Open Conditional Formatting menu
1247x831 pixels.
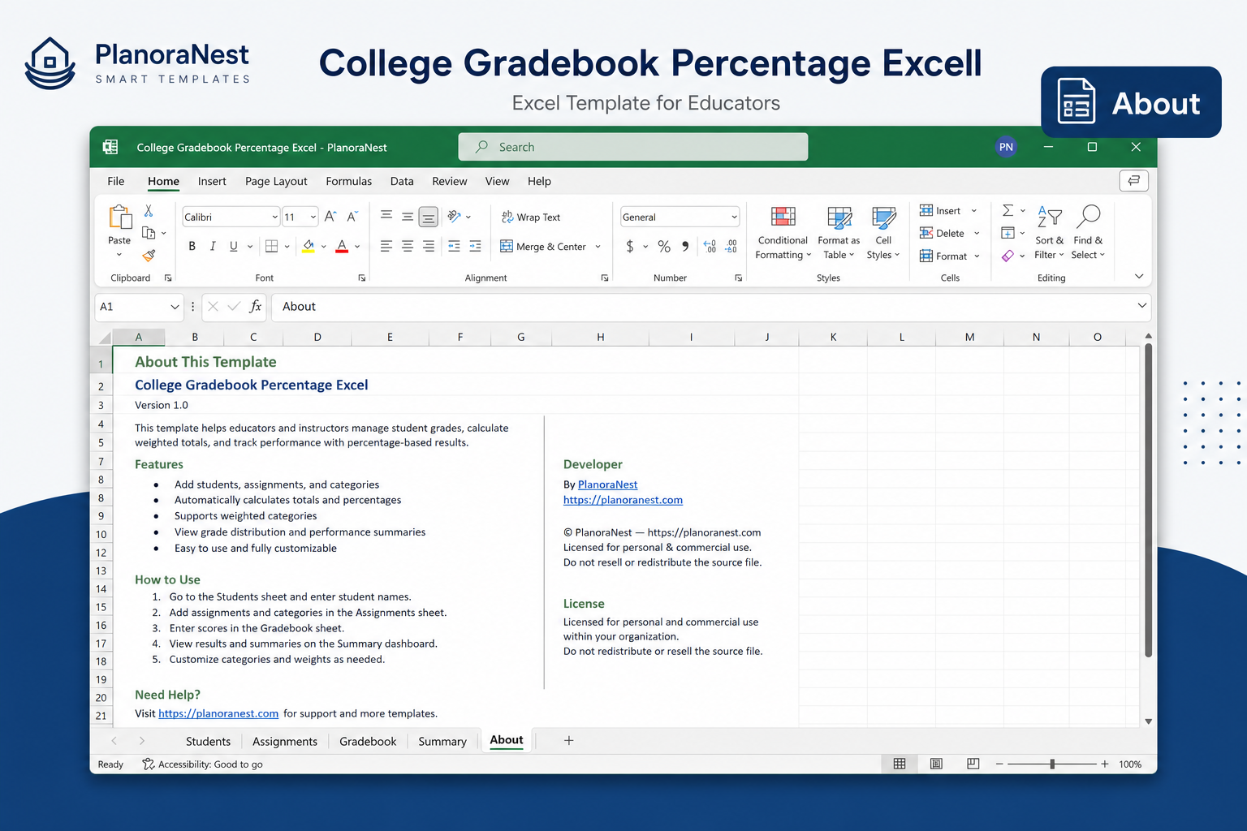(x=783, y=233)
